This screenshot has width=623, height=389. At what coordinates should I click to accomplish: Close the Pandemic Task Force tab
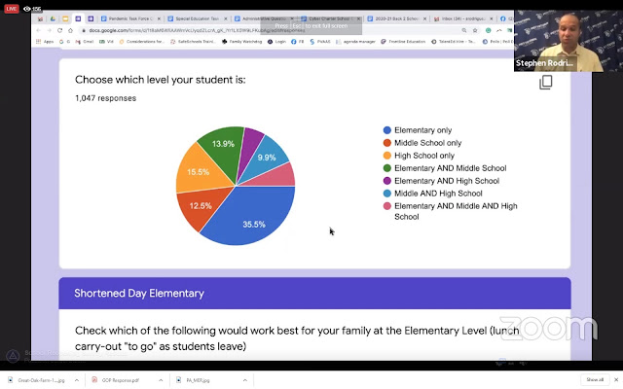click(159, 18)
